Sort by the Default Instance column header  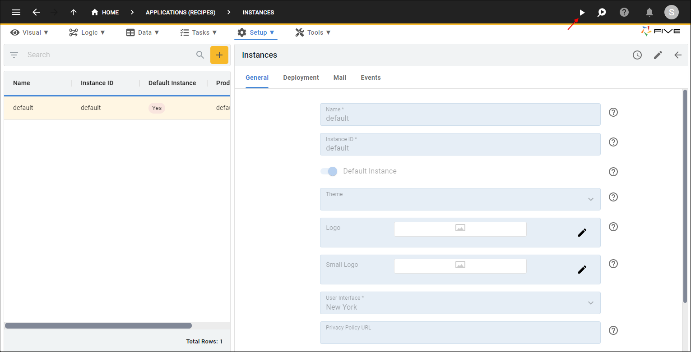click(x=172, y=83)
